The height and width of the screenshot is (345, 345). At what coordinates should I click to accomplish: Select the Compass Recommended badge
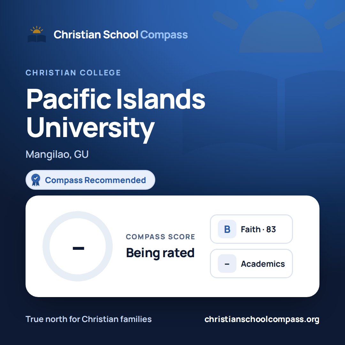tap(90, 180)
